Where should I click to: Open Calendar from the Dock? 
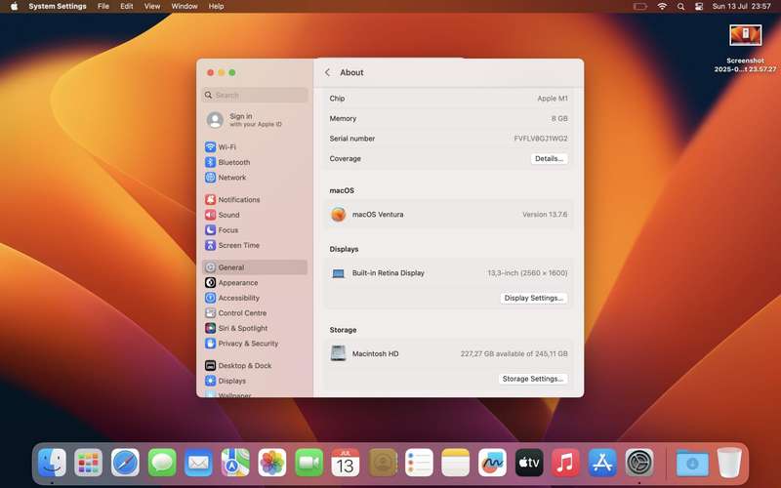(346, 463)
